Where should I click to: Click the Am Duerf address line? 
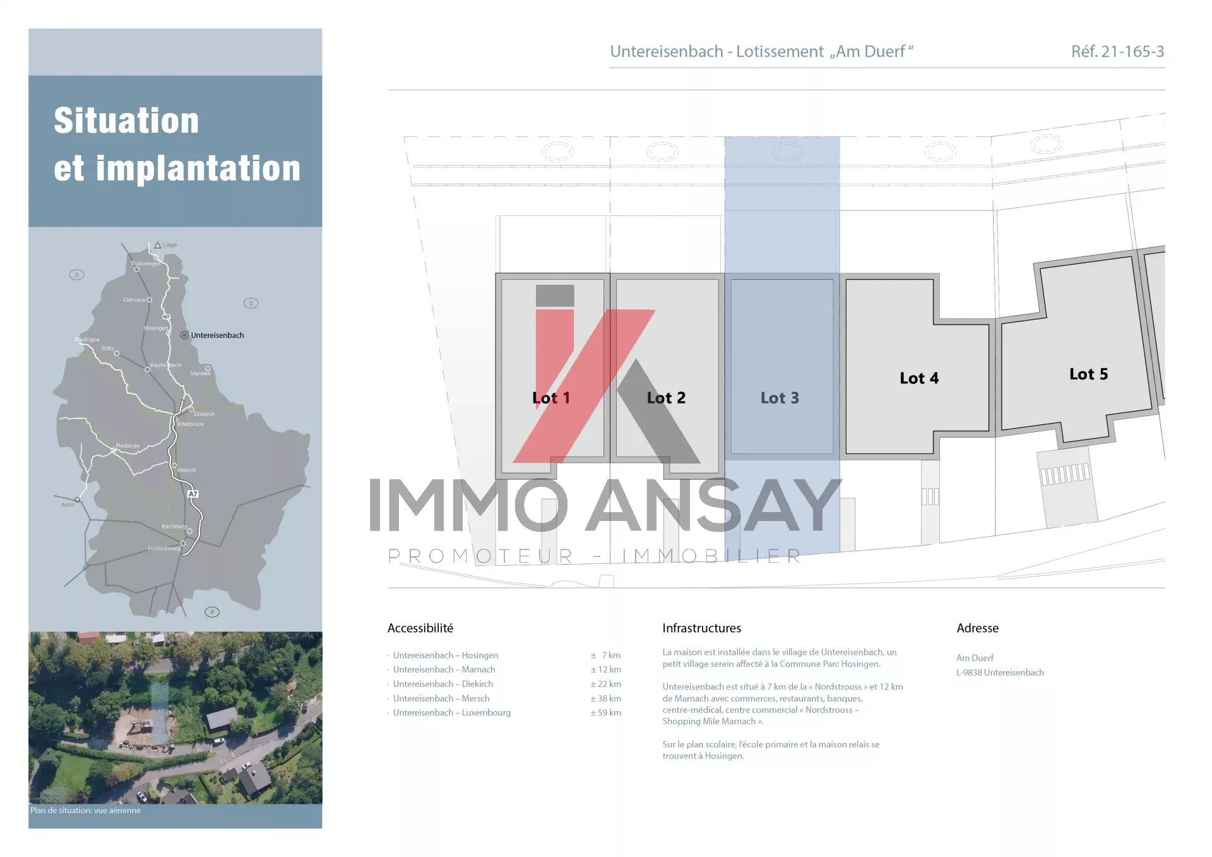975,657
